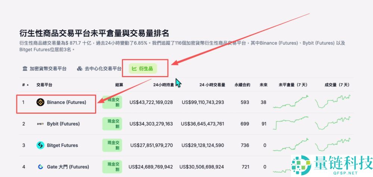373x177 pixels.
Task: Click the page heading 衍生性商品交易平台未平倉量與交易量排名
Action: pos(94,33)
